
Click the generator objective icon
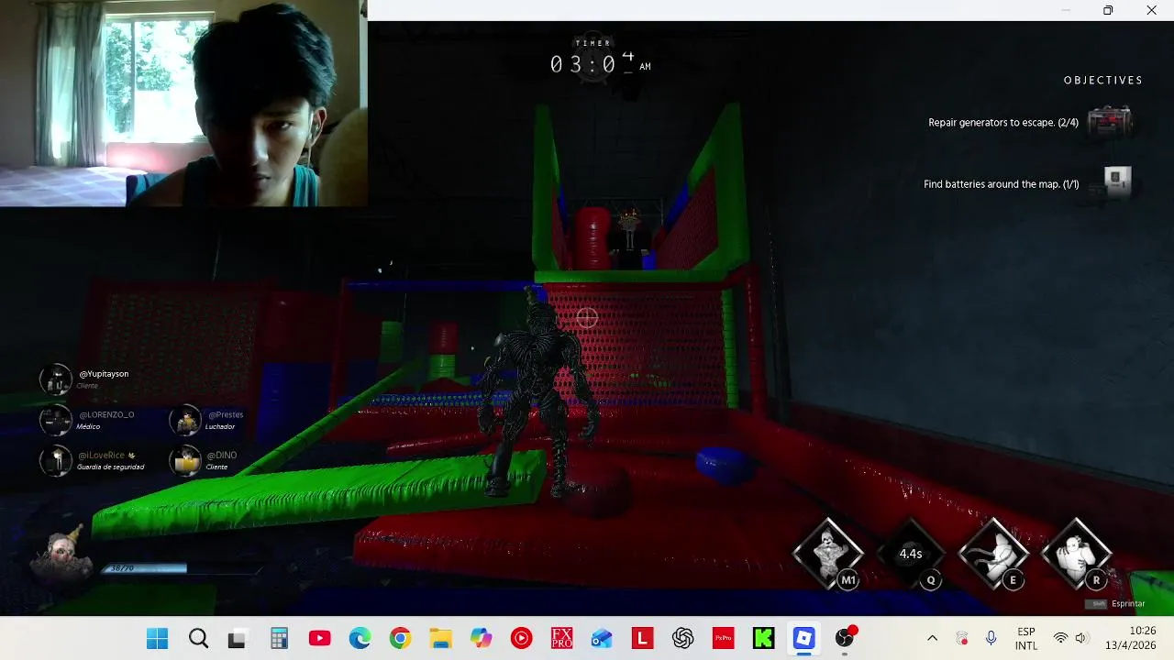(x=1110, y=121)
